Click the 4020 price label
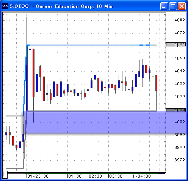The image size is (188, 181). tap(179, 97)
